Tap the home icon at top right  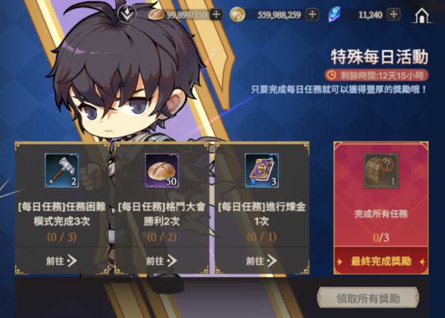(422, 15)
